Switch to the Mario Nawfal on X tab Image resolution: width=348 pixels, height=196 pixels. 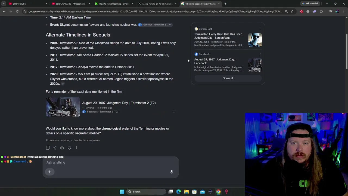pyautogui.click(x=157, y=4)
